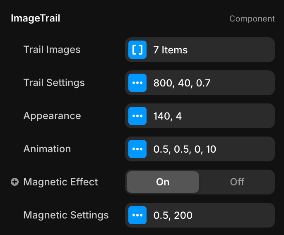Expand the 0.5, 200 Magnetic Settings field

tap(207, 215)
